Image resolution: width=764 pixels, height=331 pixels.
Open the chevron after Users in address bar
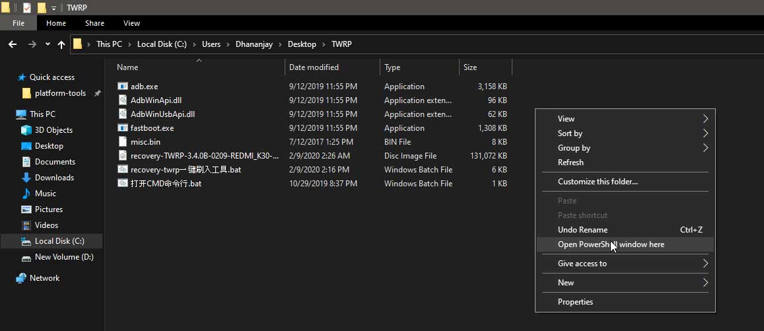click(x=228, y=44)
